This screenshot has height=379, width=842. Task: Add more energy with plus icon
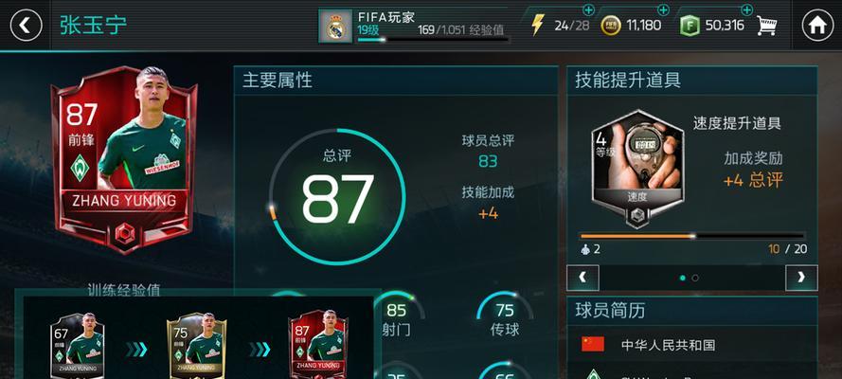[x=588, y=9]
